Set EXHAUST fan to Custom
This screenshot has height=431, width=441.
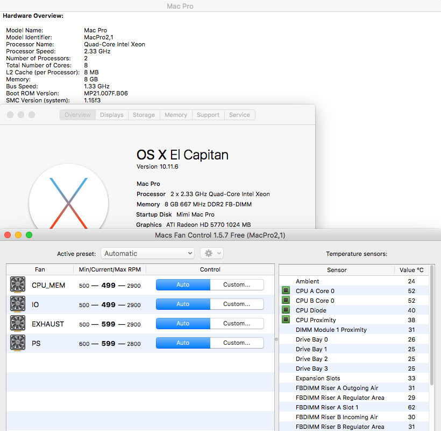[237, 323]
